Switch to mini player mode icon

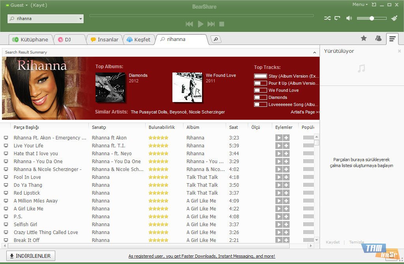(x=374, y=5)
